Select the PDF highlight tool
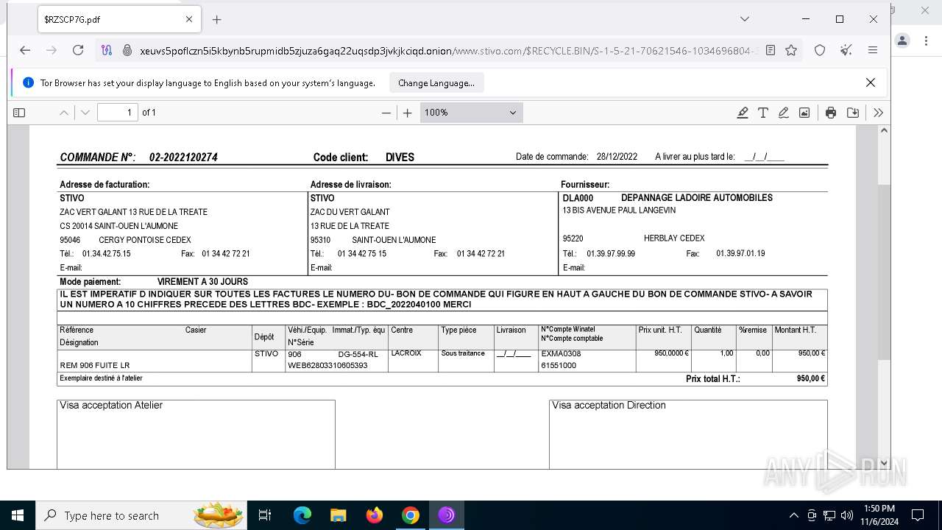This screenshot has width=942, height=530. [743, 113]
